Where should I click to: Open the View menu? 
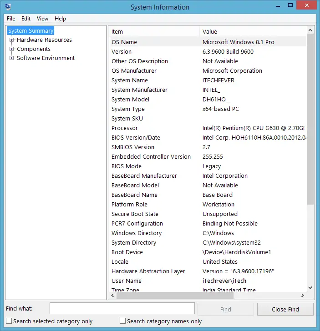click(x=42, y=19)
